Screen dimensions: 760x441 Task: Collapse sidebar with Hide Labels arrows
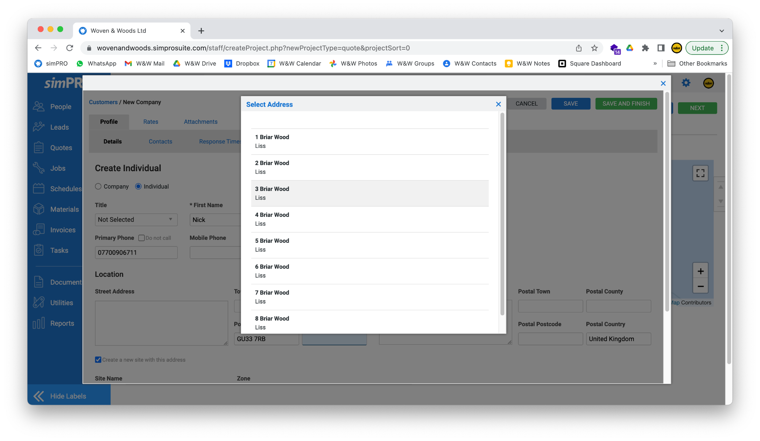(x=39, y=396)
